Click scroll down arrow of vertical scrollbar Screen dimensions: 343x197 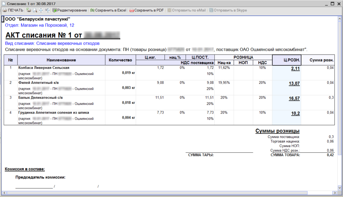point(340,188)
